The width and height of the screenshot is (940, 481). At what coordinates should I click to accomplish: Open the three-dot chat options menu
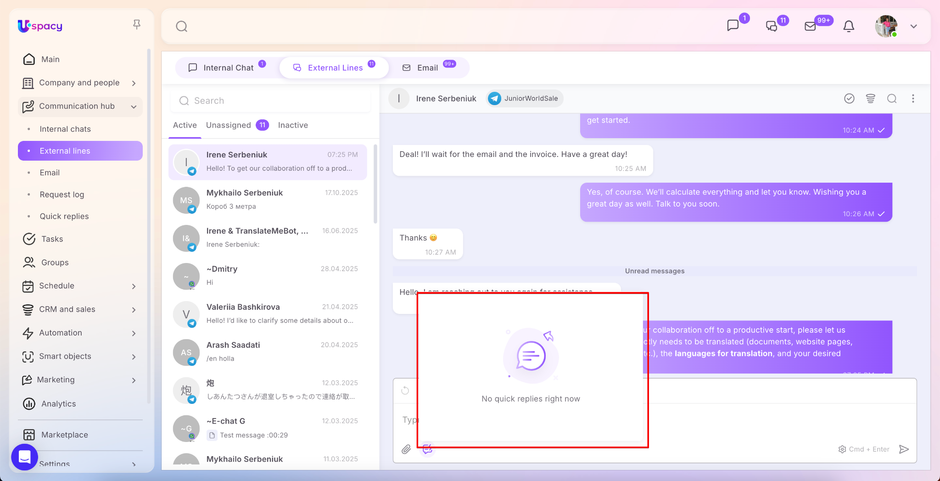tap(913, 99)
